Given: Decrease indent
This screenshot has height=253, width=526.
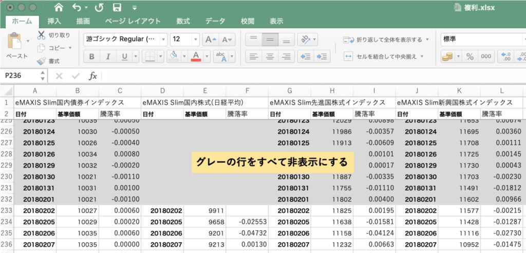Looking at the screenshot, I should [x=306, y=56].
